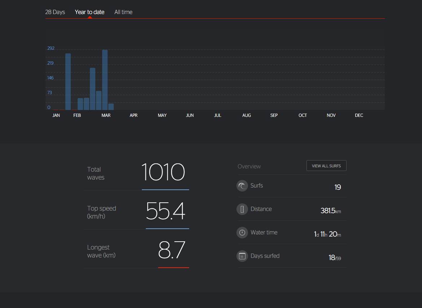This screenshot has height=308, width=422.
Task: Select the tallest bar in the chart
Action: (x=105, y=80)
